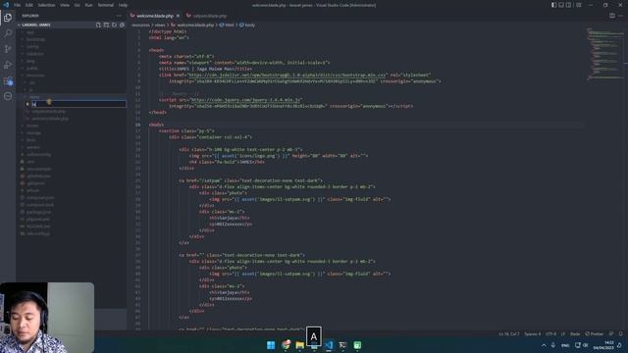
Task: Show hidden system tray icons chevron
Action: 544,345
